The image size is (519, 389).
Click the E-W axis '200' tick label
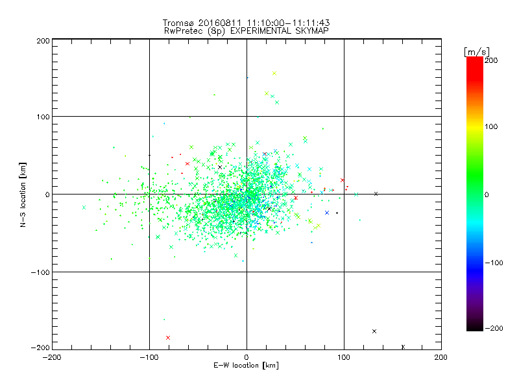(x=441, y=357)
